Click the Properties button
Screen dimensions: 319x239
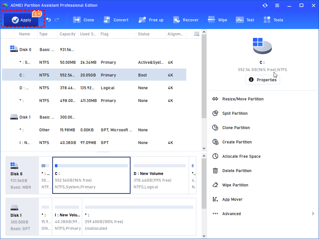[x=263, y=80]
